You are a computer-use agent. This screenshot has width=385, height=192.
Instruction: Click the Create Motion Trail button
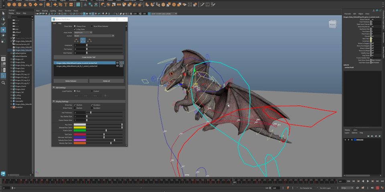click(x=89, y=57)
